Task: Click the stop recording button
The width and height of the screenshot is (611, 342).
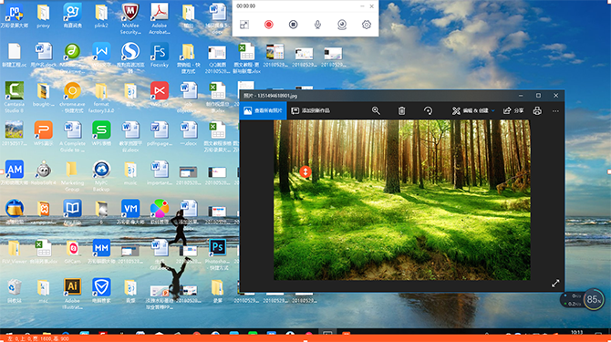Action: [x=293, y=25]
